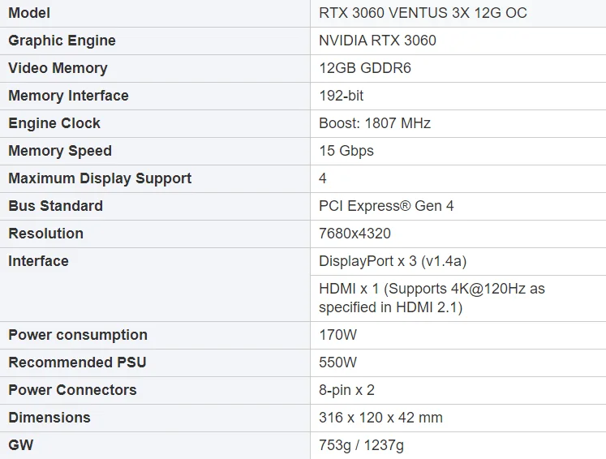Click the Boost: 1807 MHz value
606x459 pixels.
coord(375,123)
